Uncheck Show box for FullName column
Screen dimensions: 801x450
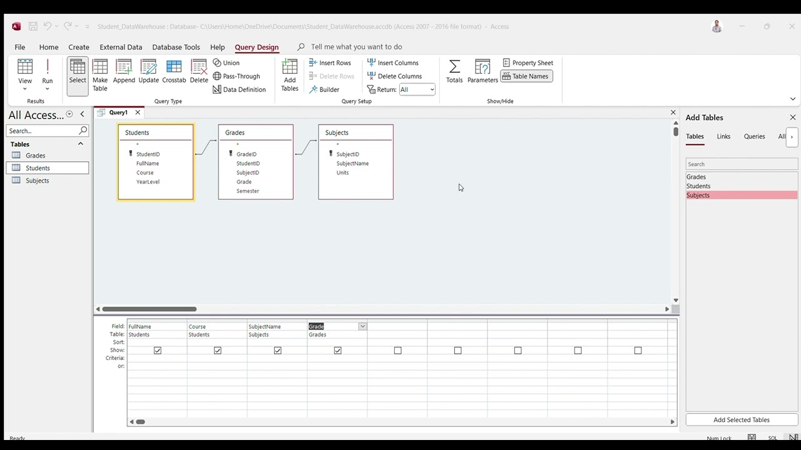click(158, 351)
